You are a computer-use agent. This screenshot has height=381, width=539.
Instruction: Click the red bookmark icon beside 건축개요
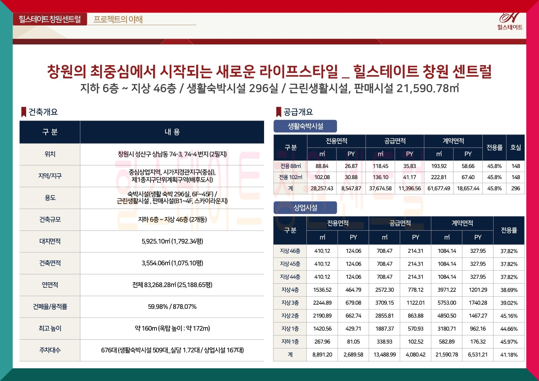[x=24, y=112]
